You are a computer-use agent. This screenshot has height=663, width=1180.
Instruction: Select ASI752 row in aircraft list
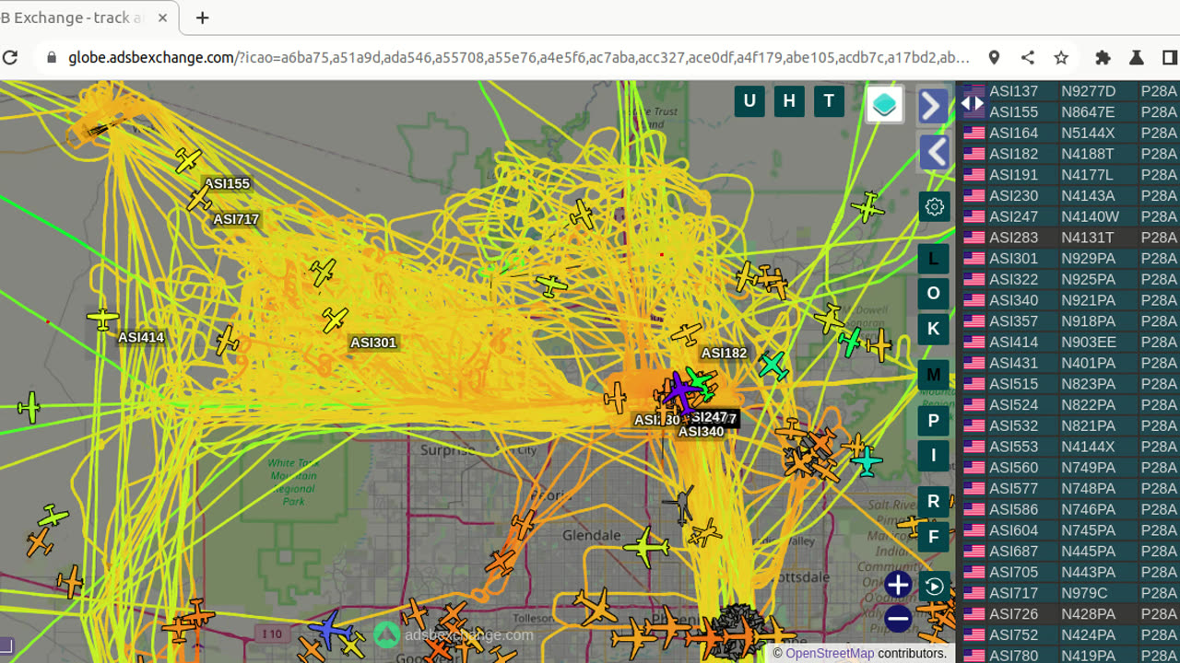coord(1069,634)
